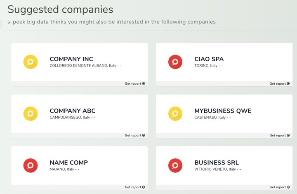Viewport: 297px width, 194px height.
Task: Select the MYBUSINESS QWE company title
Action: [x=223, y=111]
